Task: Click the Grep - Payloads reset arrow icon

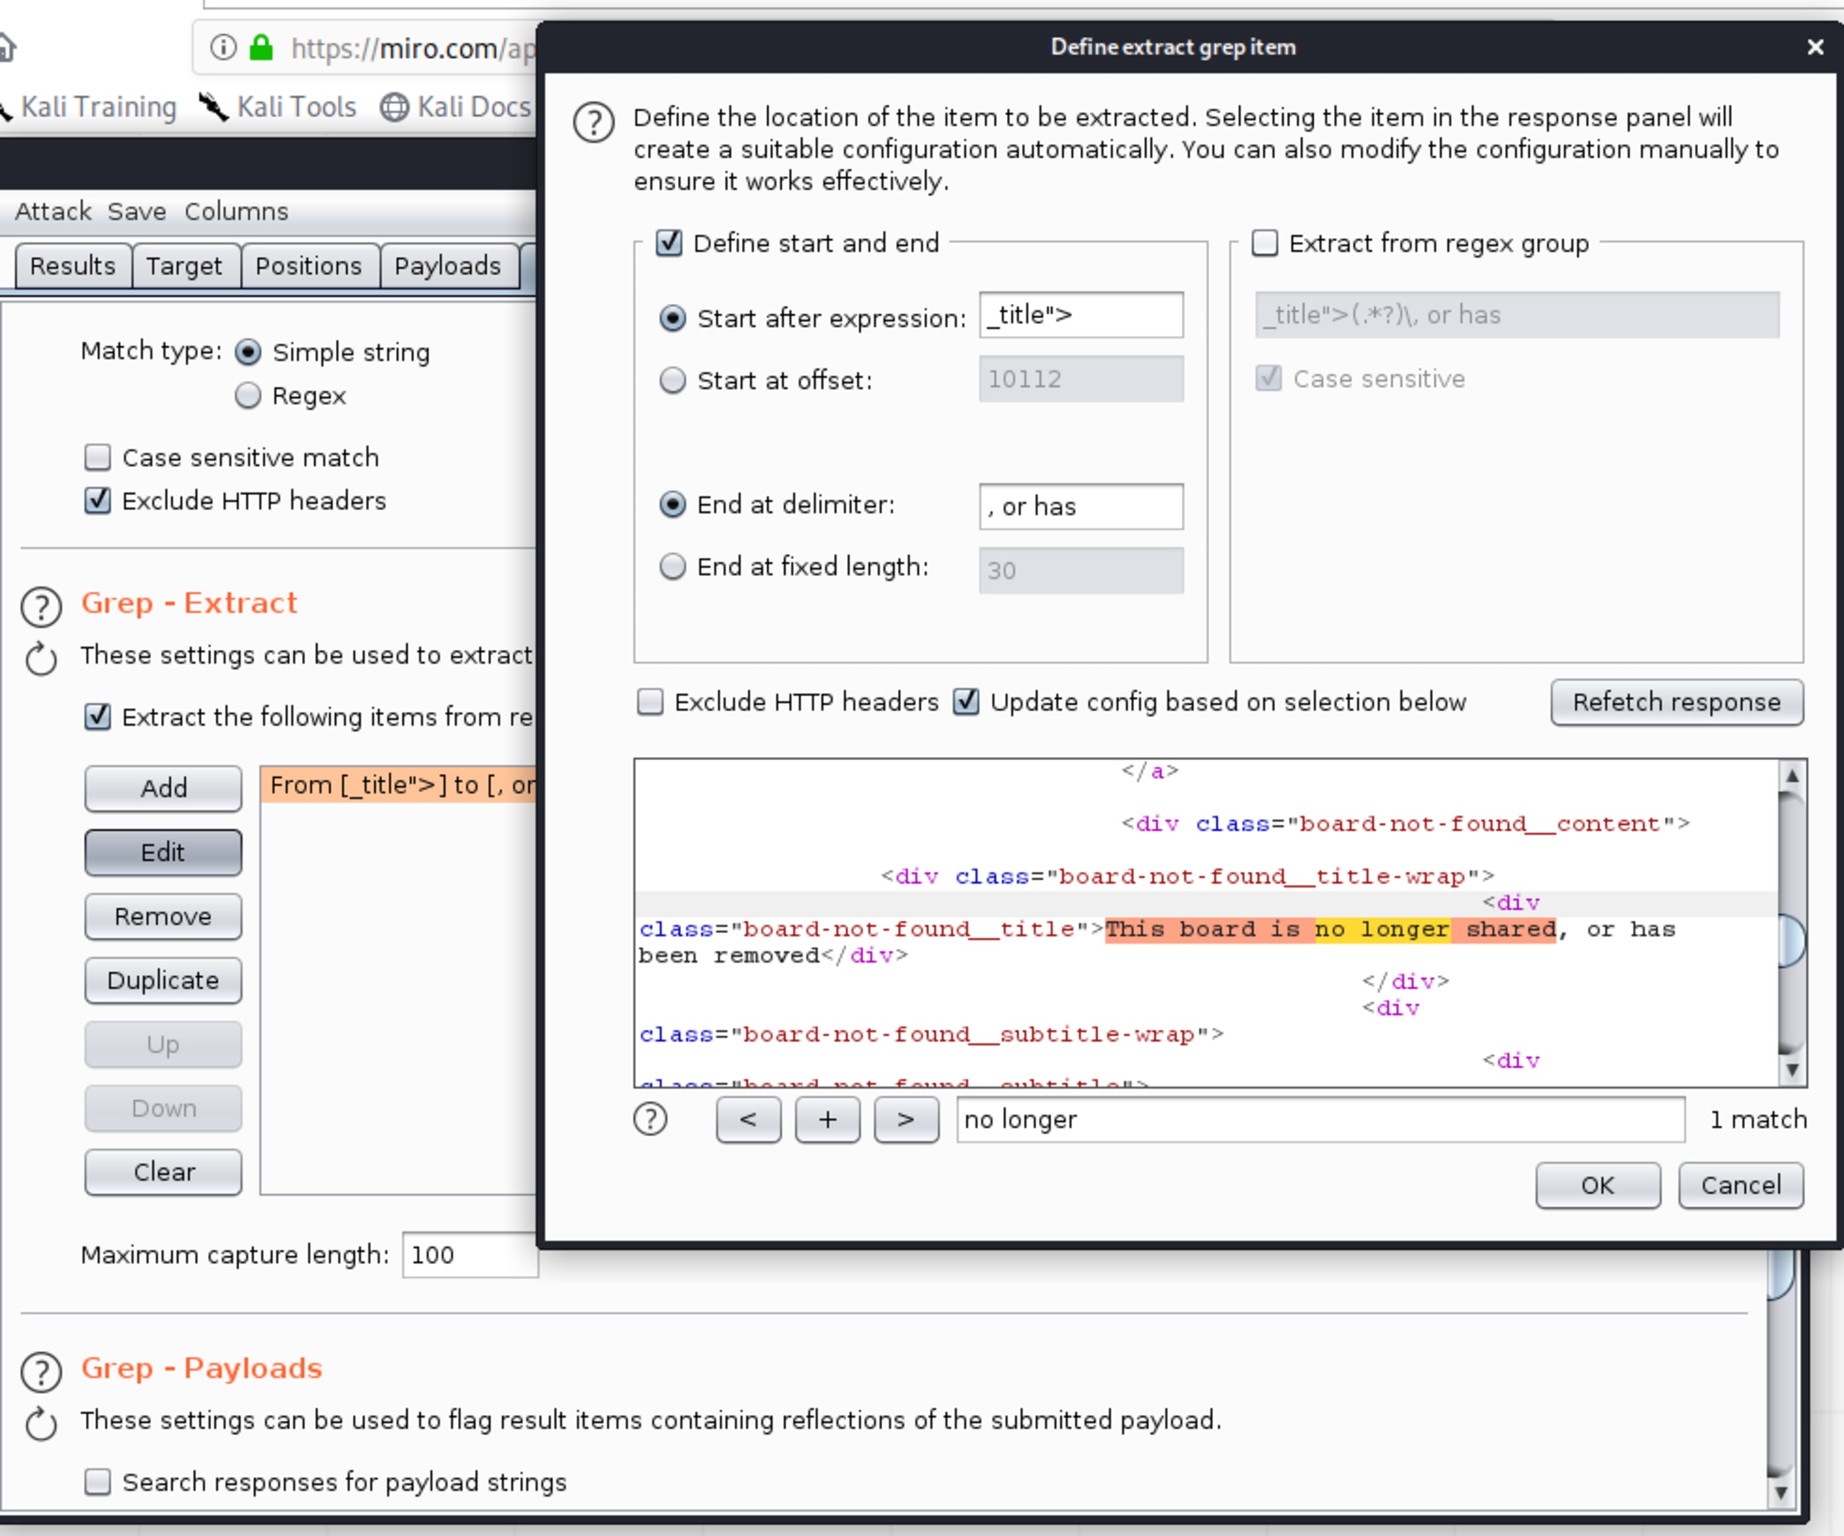Action: tap(41, 1423)
